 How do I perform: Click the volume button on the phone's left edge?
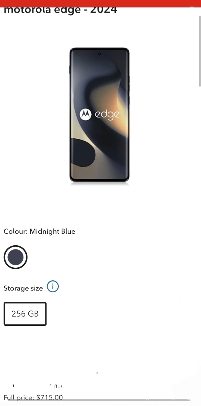click(x=70, y=69)
